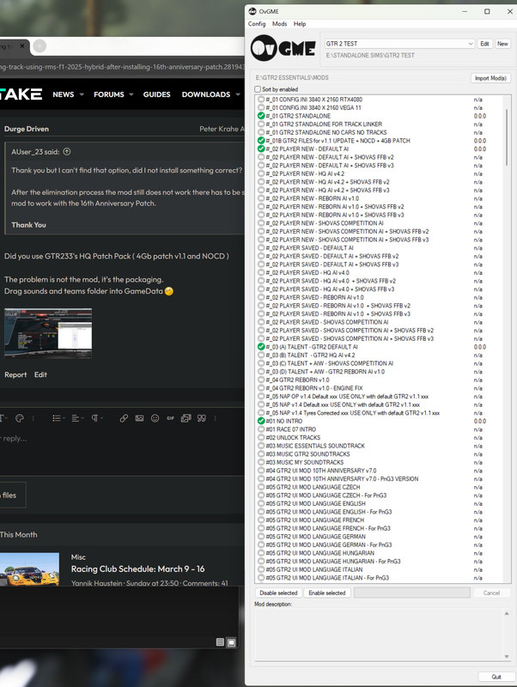Open the list formatting dropdown in editor
The height and width of the screenshot is (687, 517).
(58, 418)
